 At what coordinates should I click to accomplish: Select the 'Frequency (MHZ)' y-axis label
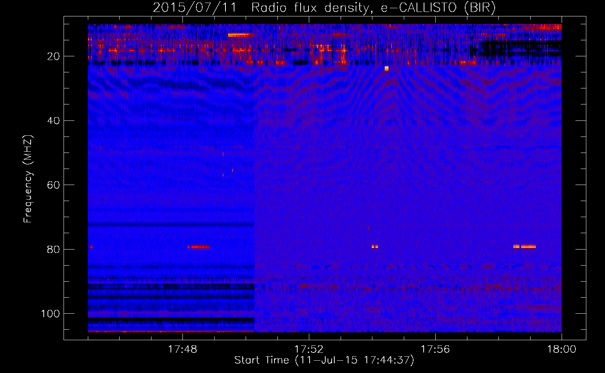[x=28, y=179]
